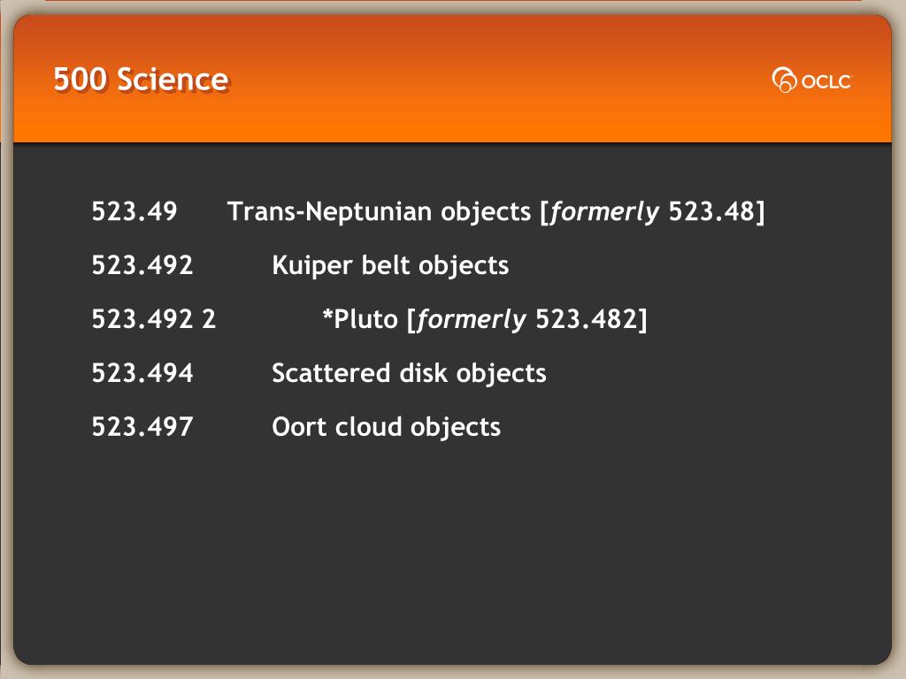This screenshot has height=679, width=906.
Task: Select 'Scattered disk objects' entry
Action: point(409,373)
